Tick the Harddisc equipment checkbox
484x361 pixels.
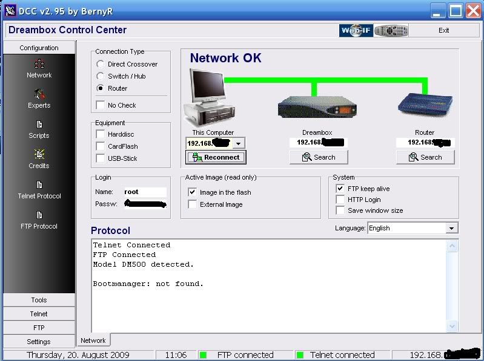tap(101, 134)
